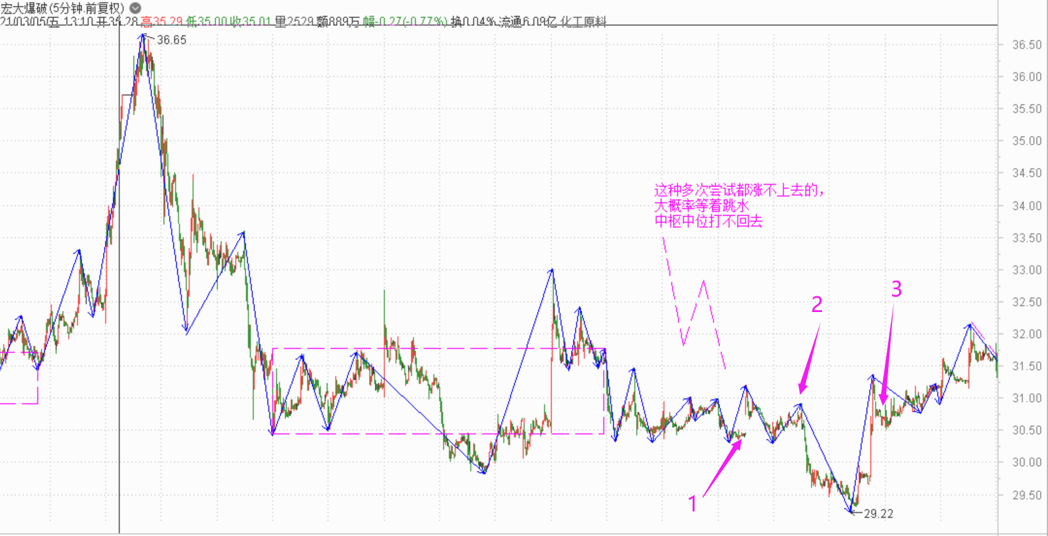Click the 35.00 price axis label
This screenshot has height=536, width=1048.
[x=1027, y=140]
